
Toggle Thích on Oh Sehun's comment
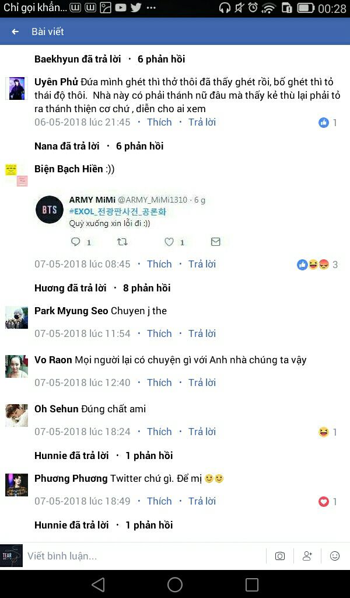[x=159, y=432]
